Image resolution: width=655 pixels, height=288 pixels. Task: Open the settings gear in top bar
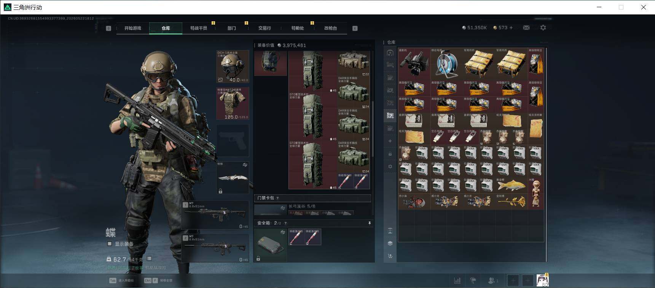tap(543, 28)
